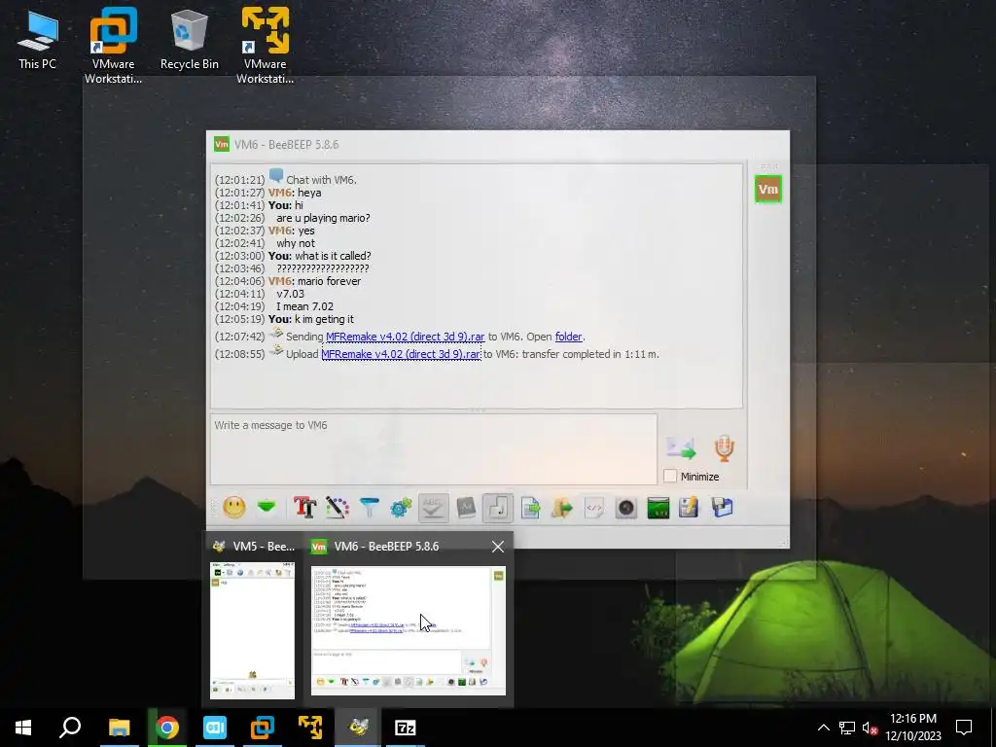The width and height of the screenshot is (996, 747).
Task: Open taskbar search magnifier
Action: tap(70, 728)
